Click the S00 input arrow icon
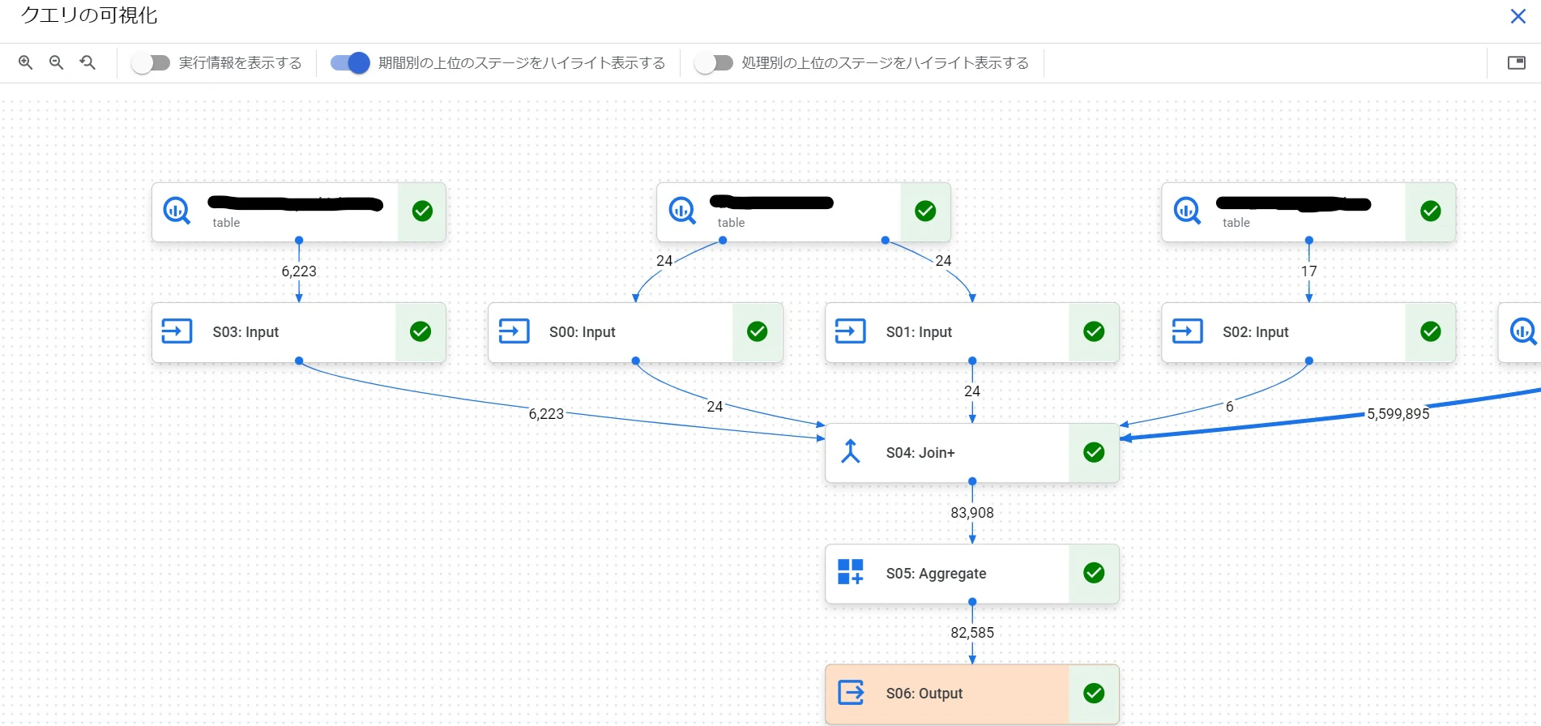The height and width of the screenshot is (726, 1541). click(x=514, y=331)
